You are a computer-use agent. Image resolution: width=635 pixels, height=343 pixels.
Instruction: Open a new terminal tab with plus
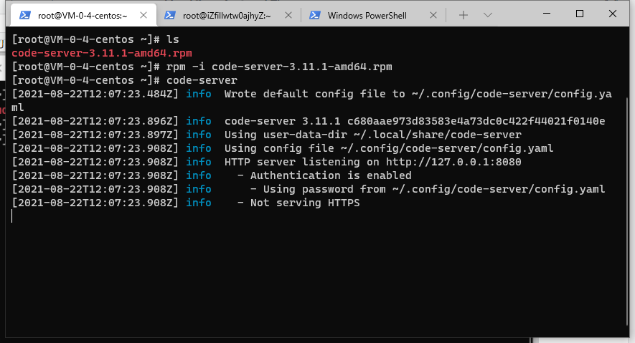click(464, 15)
